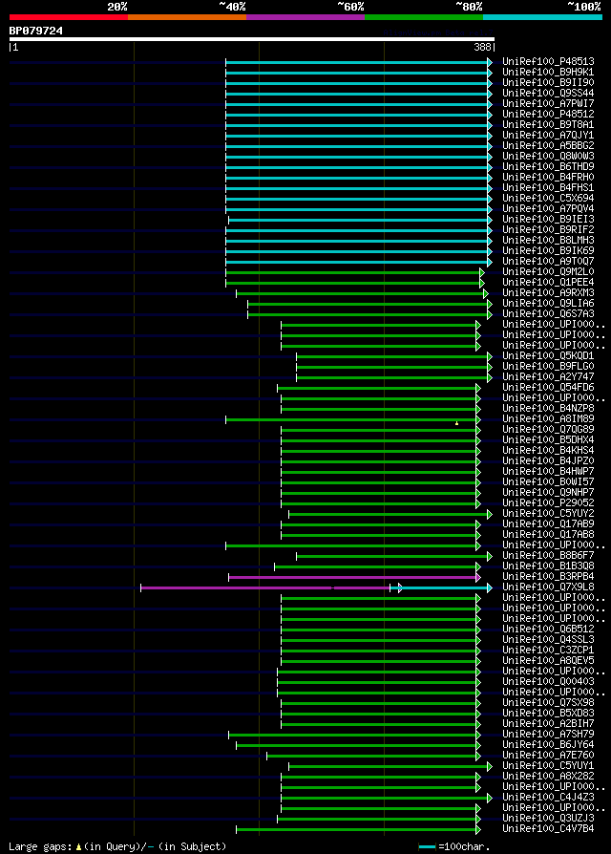Click the cyan ~100% identity legend segment

coord(542,17)
